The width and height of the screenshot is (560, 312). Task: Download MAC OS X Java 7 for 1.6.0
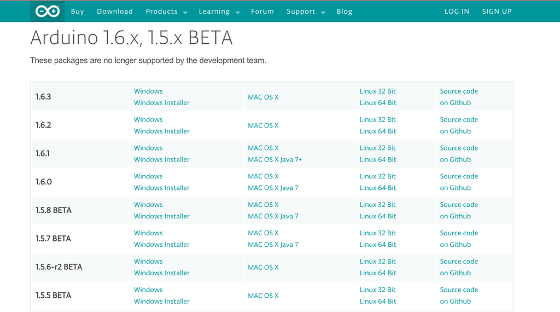point(273,188)
